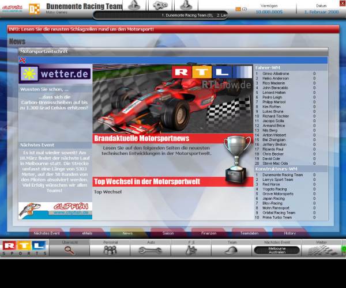Click the Top Wechsel in der Motorsportwelt headline
346x288 pixels.
click(x=147, y=181)
